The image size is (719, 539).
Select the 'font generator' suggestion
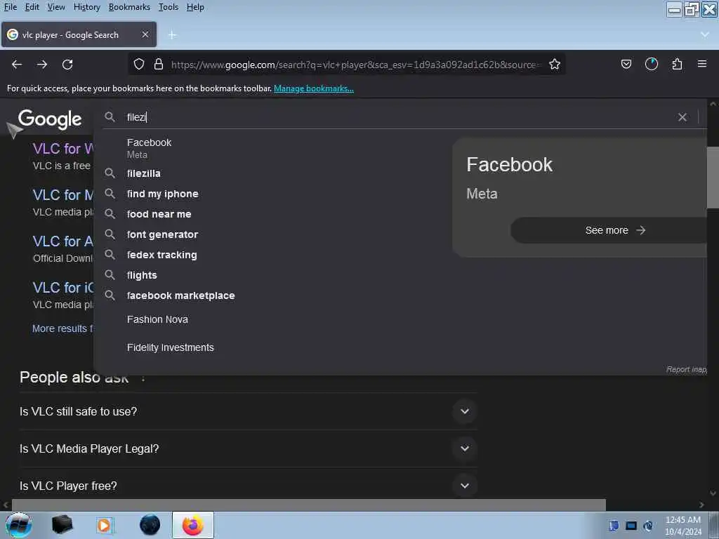coord(162,234)
